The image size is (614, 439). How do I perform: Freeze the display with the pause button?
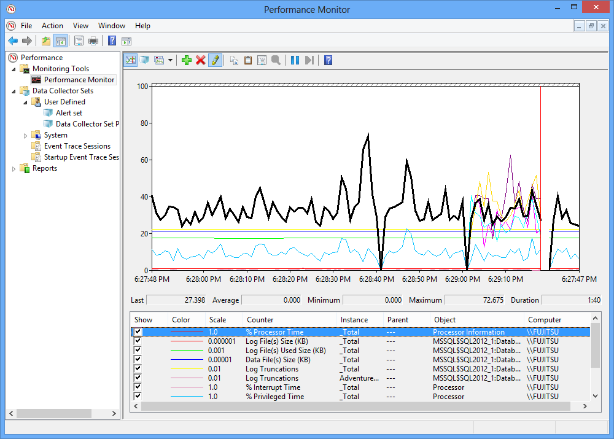coord(295,60)
